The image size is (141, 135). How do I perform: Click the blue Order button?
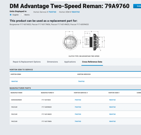[137, 6]
